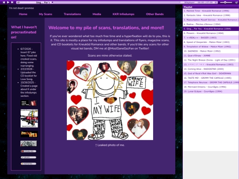
Task: Go to the Translations page
Action: click(72, 14)
